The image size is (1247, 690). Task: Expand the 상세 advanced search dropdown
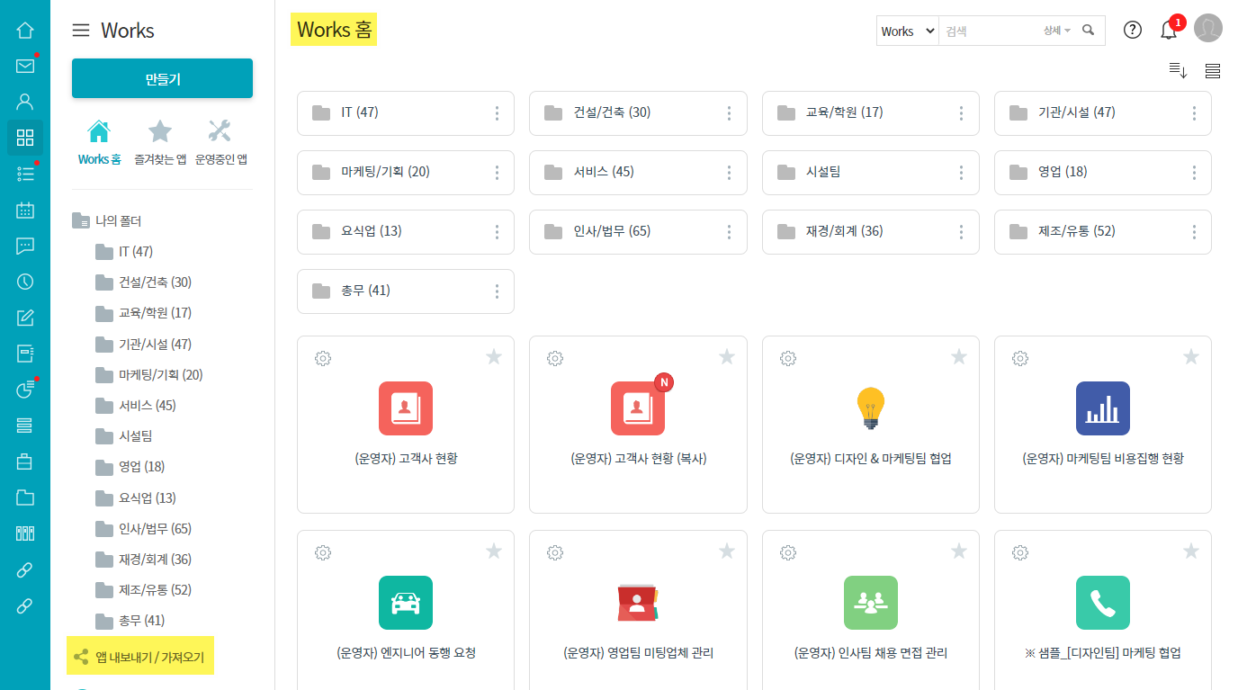coord(1056,31)
